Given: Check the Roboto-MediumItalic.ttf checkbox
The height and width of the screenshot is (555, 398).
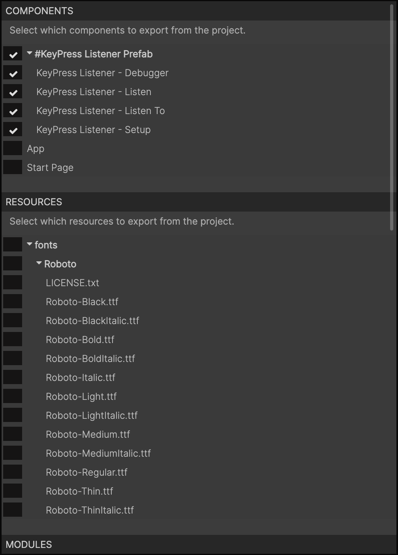Looking at the screenshot, I should pos(13,453).
